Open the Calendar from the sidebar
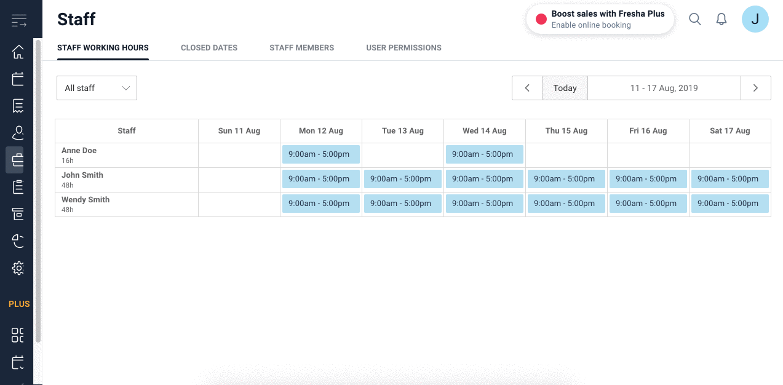 coord(18,79)
